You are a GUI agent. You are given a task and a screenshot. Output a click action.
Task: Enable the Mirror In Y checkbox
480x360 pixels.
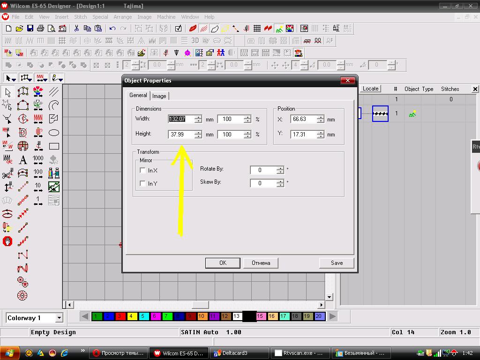(143, 184)
